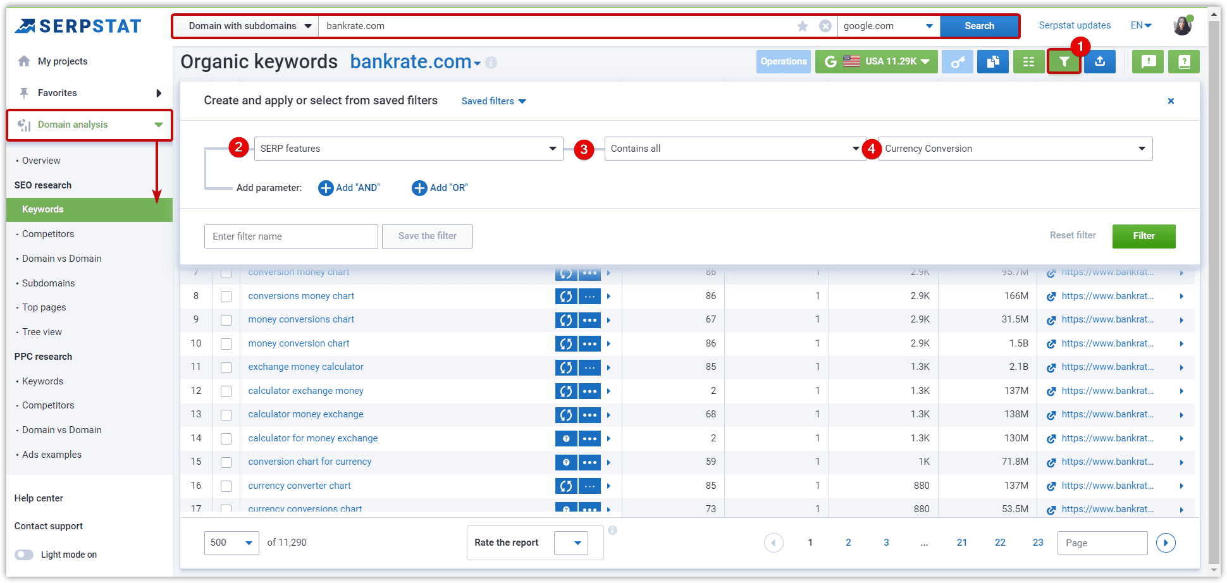Select checkbox for calculator money exchange
This screenshot has height=583, width=1227.
click(226, 415)
